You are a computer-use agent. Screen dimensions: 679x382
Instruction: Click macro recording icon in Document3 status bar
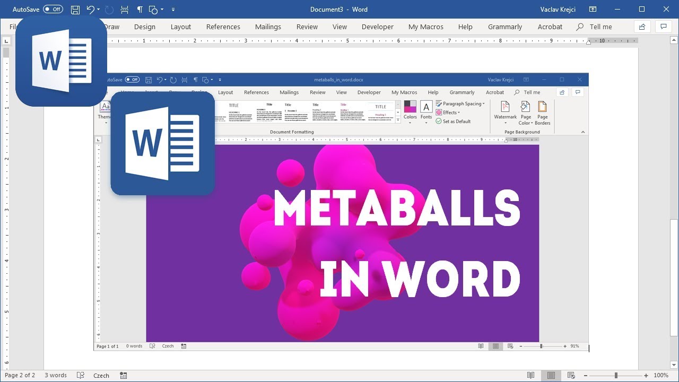pyautogui.click(x=123, y=375)
